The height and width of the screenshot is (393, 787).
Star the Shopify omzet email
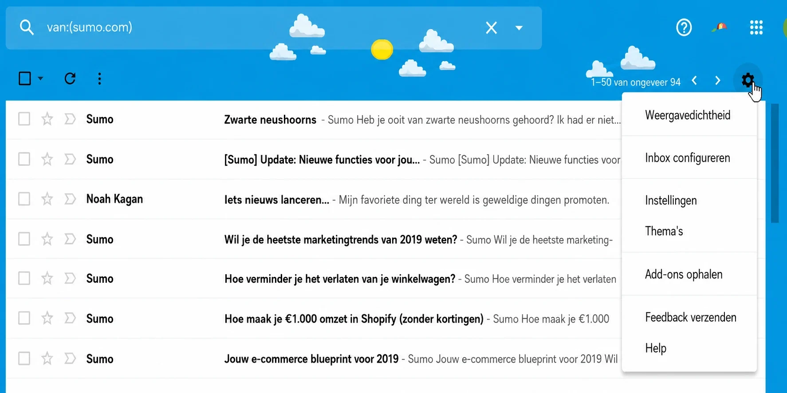pos(47,318)
